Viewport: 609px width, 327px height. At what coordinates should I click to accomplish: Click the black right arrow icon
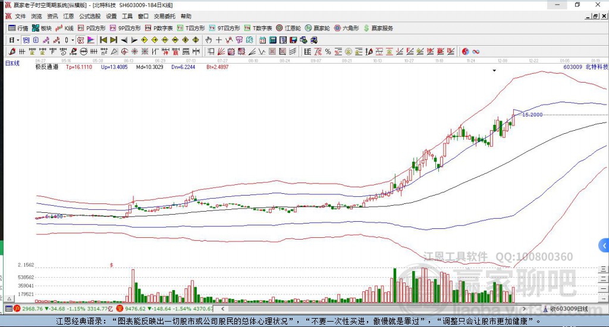(134, 40)
